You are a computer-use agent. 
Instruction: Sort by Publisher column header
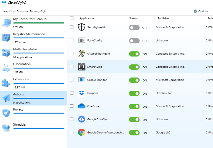point(163,18)
